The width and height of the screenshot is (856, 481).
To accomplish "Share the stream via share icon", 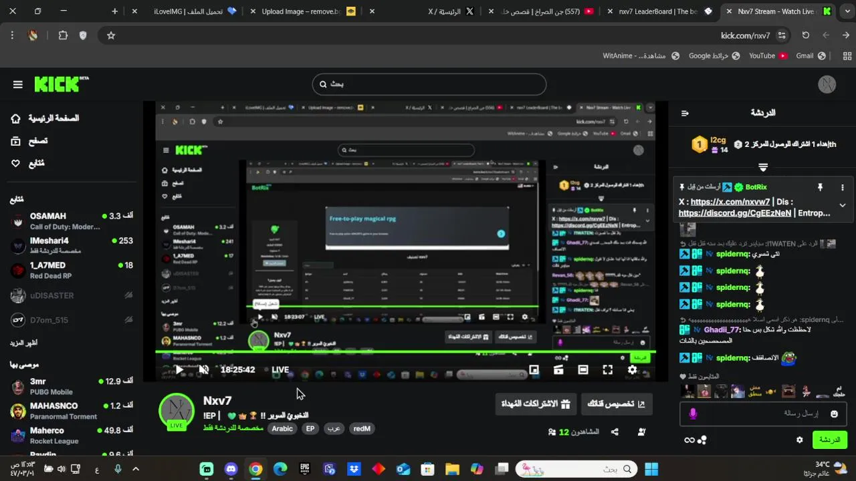I will 615,432.
